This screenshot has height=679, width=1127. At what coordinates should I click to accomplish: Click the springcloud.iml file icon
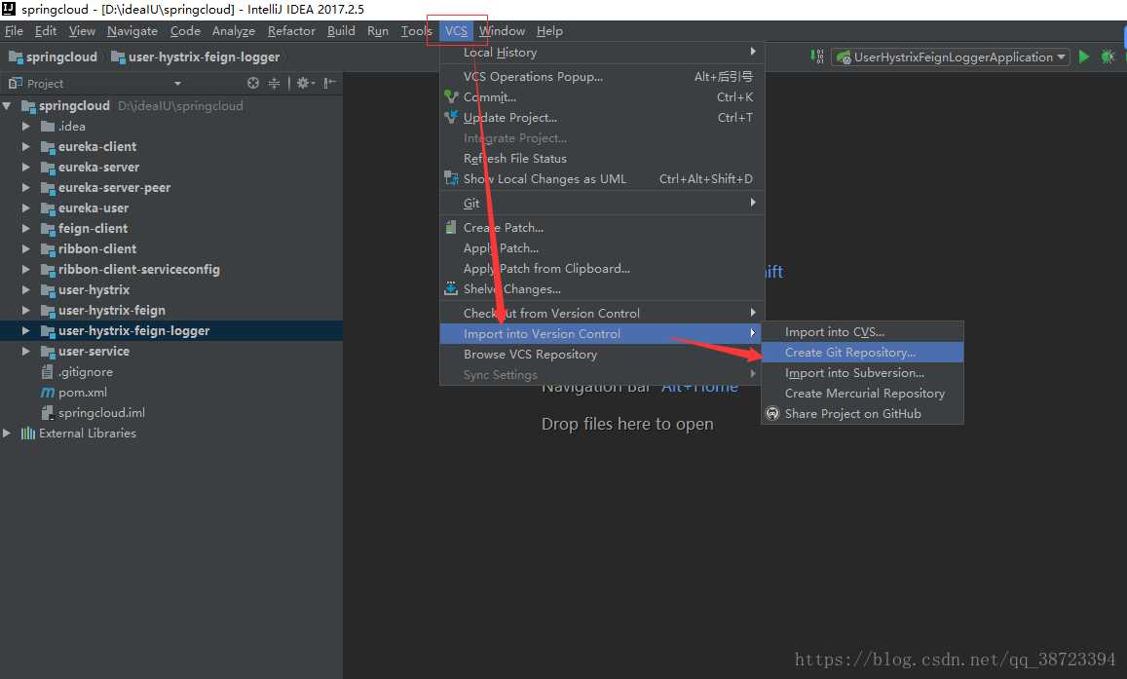48,412
